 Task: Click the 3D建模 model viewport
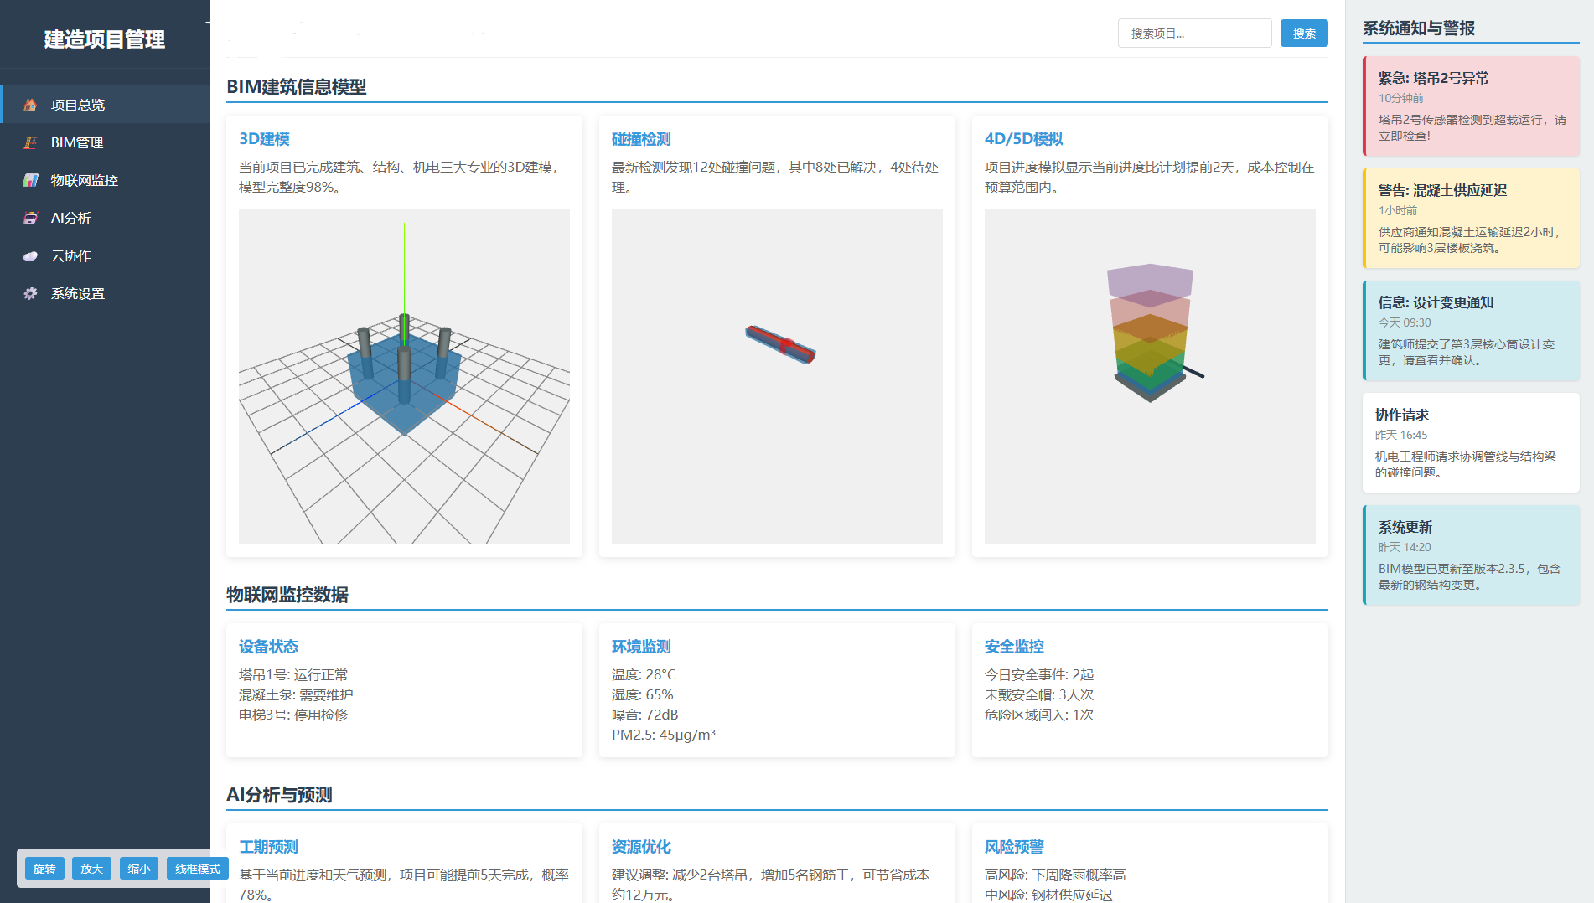(x=404, y=377)
